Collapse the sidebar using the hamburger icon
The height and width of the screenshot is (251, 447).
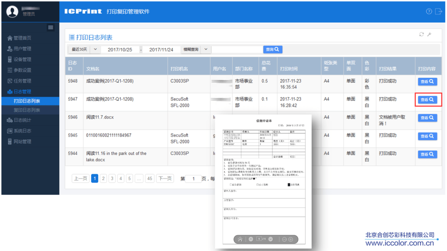click(x=50, y=27)
